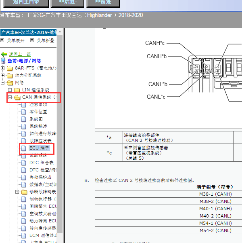Screen dimensions: 242x243
Task: Collapse the CAN 通信系统 tree node
Action: coord(10,97)
